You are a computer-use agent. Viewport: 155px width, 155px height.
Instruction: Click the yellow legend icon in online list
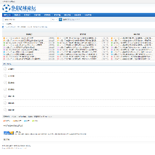pyautogui.click(x=14, y=121)
